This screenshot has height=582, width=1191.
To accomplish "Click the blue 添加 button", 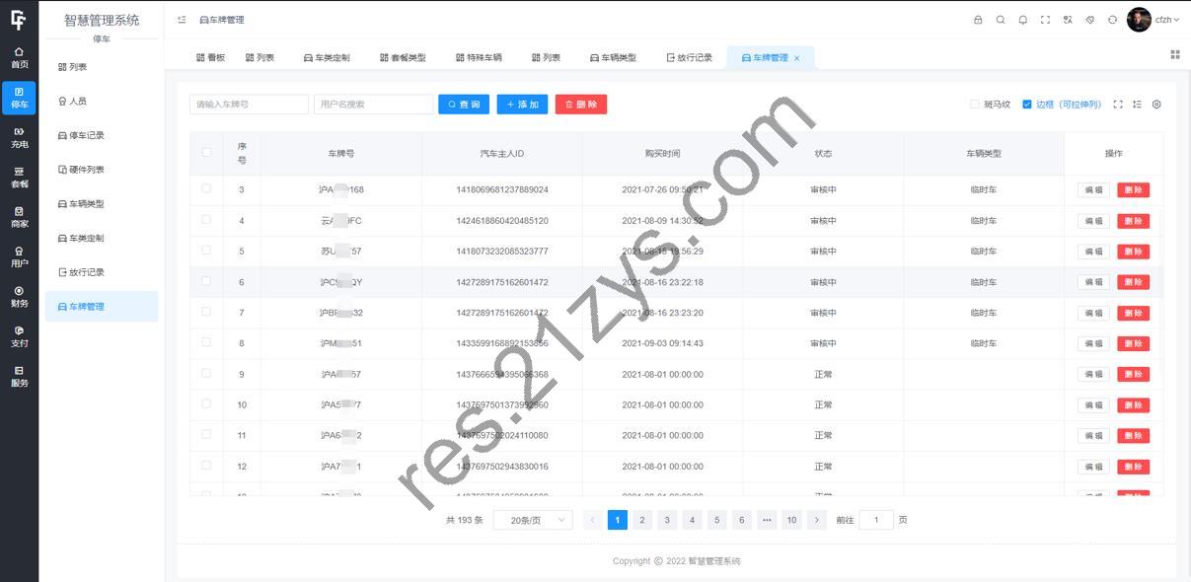I will pyautogui.click(x=522, y=104).
